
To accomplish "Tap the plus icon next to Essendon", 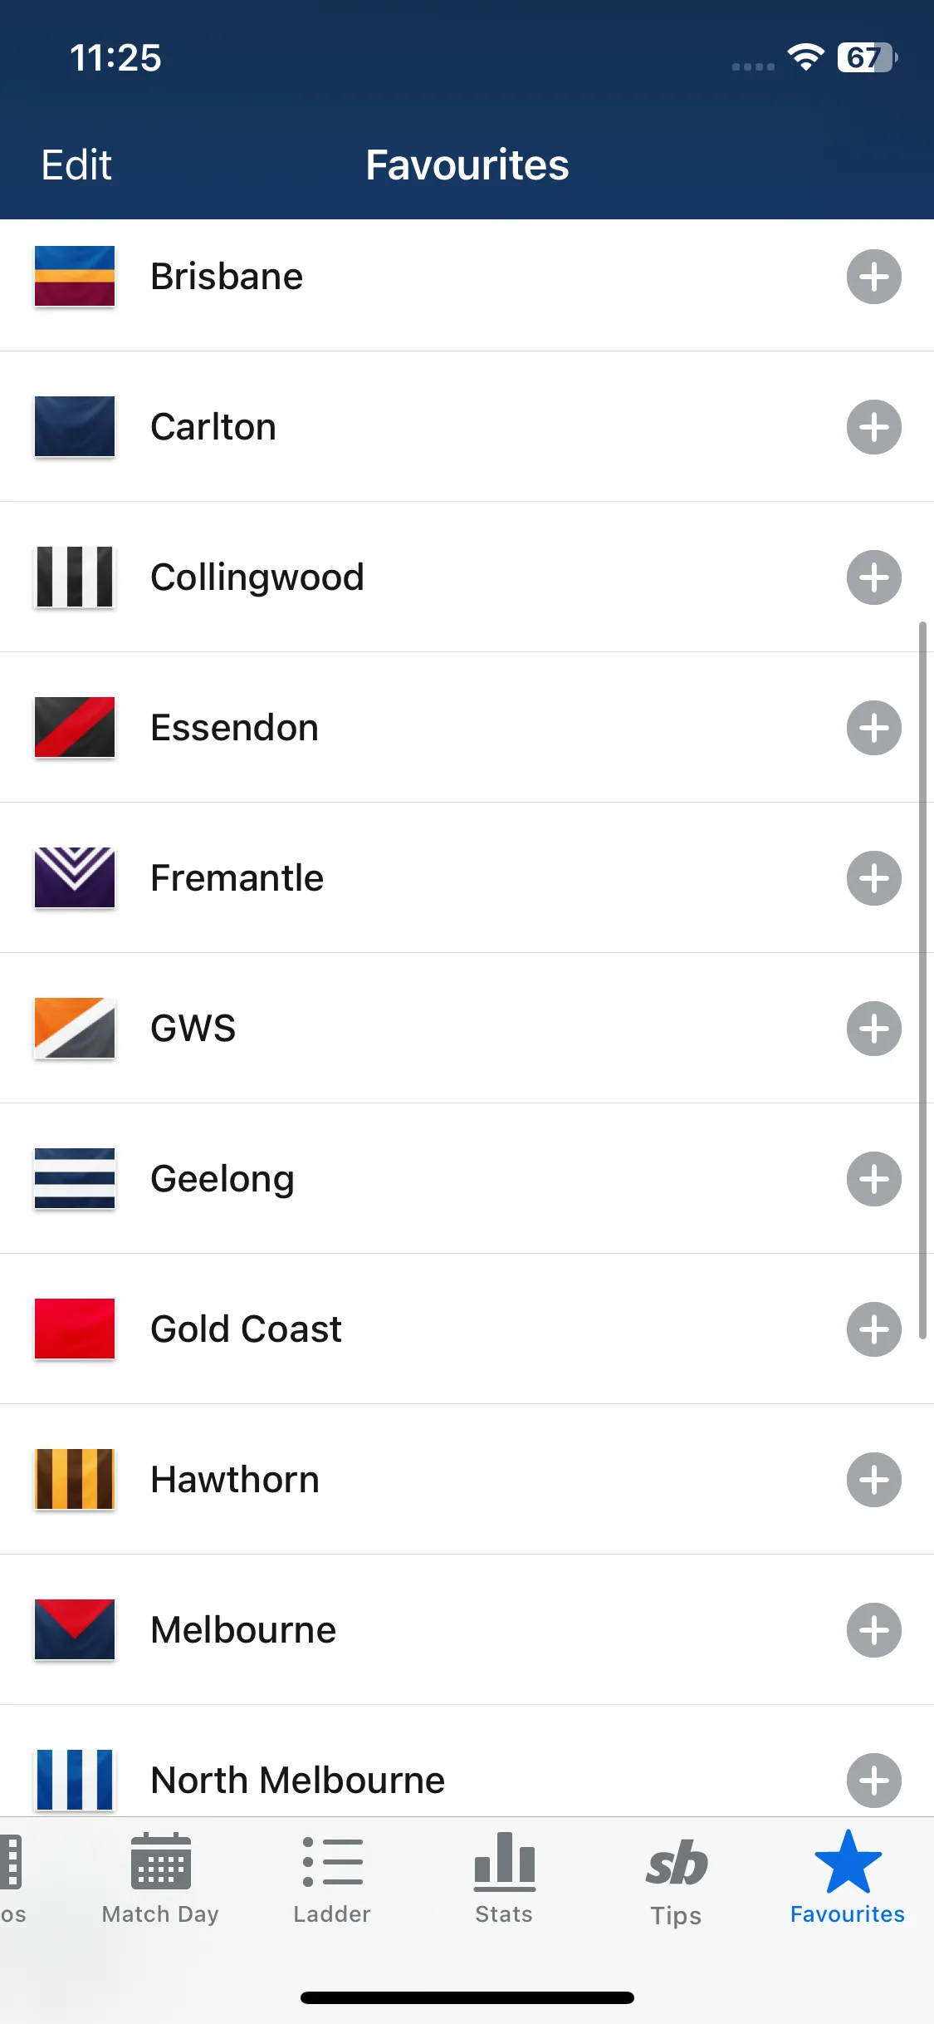I will 873,728.
